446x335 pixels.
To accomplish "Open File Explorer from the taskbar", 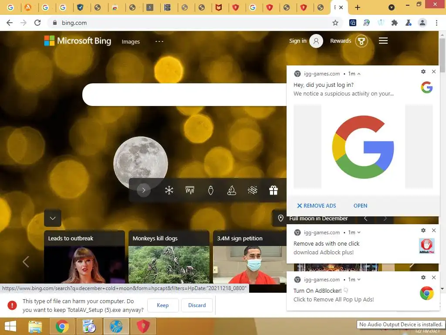I will [35, 326].
